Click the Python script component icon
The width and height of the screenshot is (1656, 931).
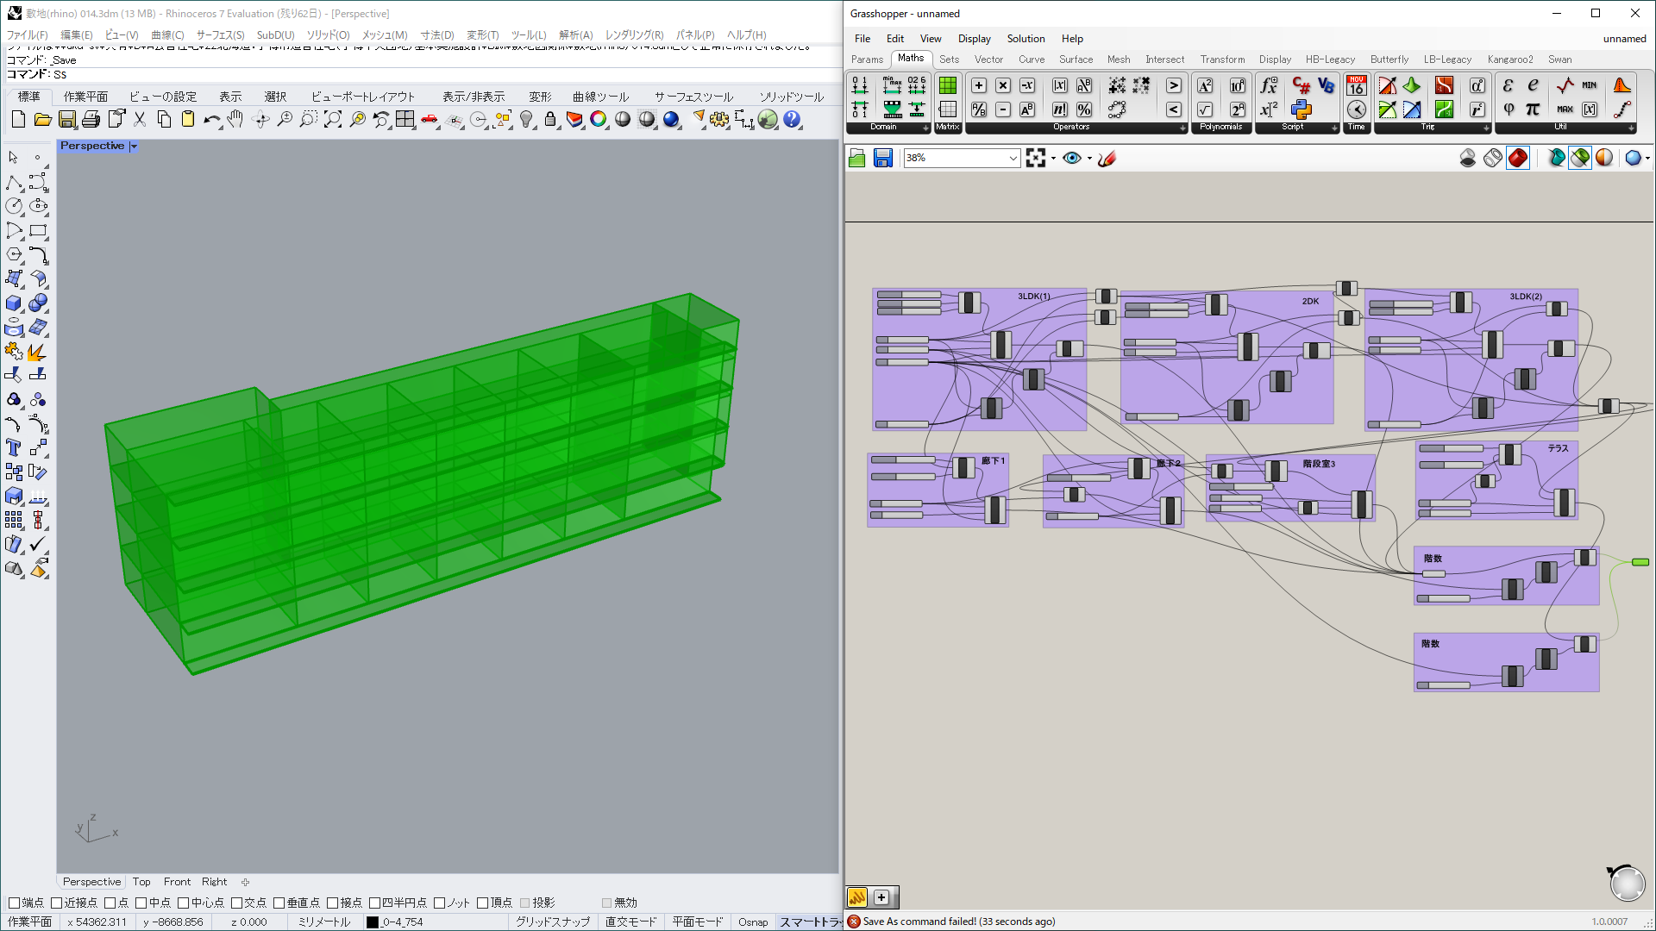(x=1301, y=109)
